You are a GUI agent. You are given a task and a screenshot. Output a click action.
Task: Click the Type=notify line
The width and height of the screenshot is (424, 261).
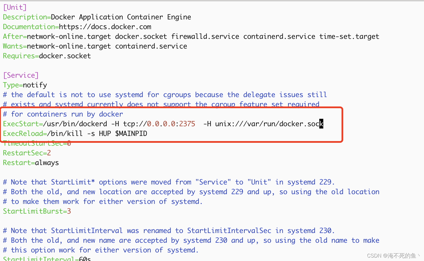tap(25, 85)
